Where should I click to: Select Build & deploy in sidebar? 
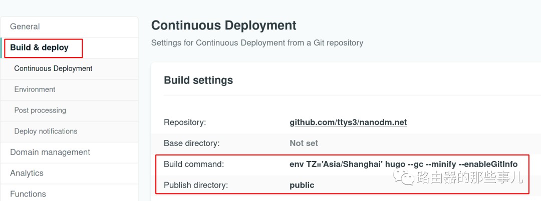click(40, 47)
